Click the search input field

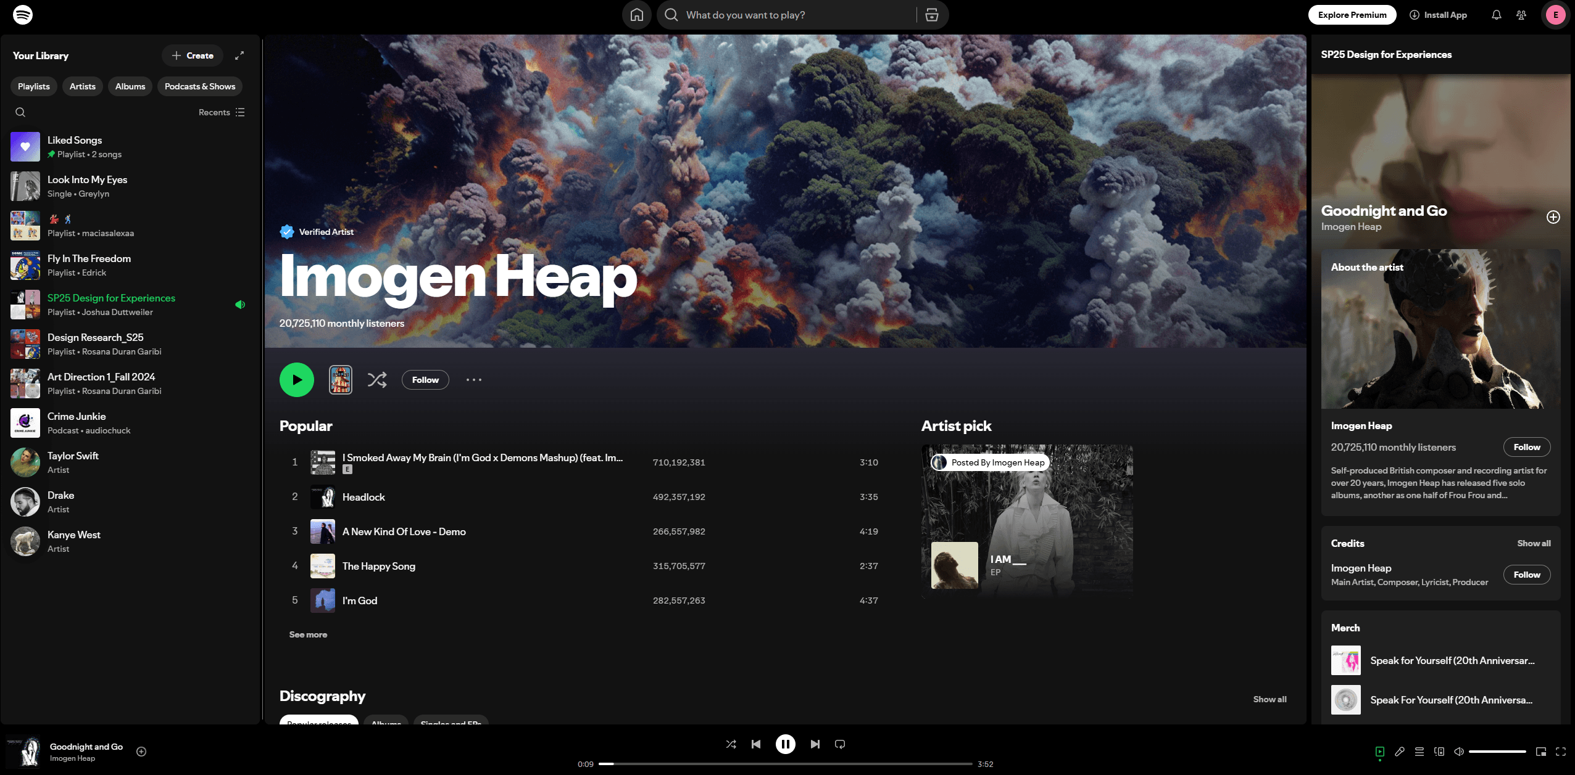point(796,15)
